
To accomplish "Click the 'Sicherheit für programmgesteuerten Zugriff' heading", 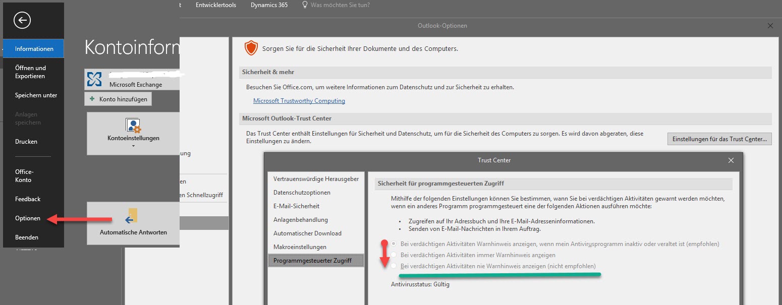I will click(x=553, y=184).
